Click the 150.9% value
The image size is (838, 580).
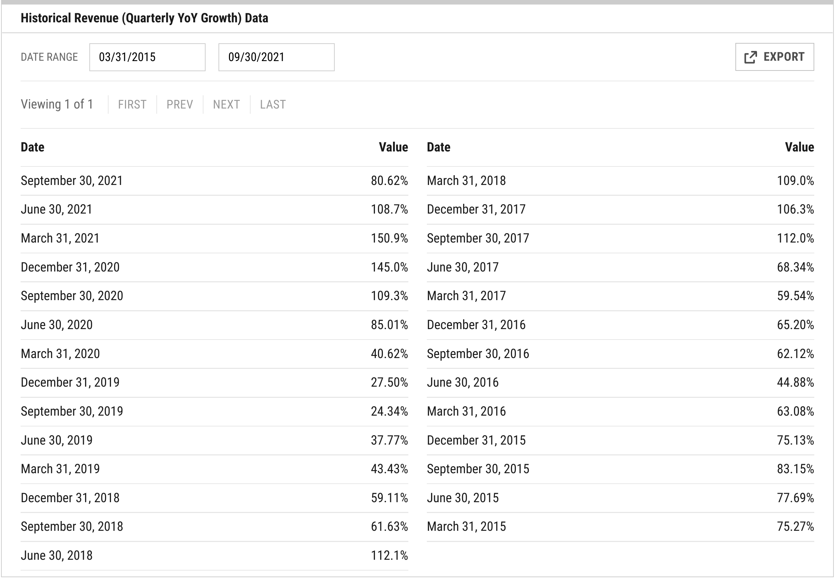(389, 238)
